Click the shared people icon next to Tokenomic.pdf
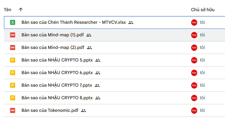The height and width of the screenshot is (130, 225). 83,111
